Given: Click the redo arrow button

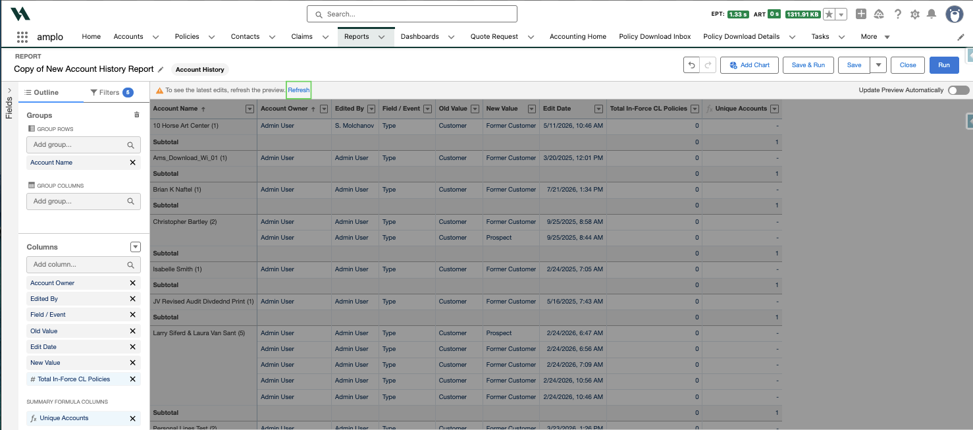Looking at the screenshot, I should coord(708,65).
